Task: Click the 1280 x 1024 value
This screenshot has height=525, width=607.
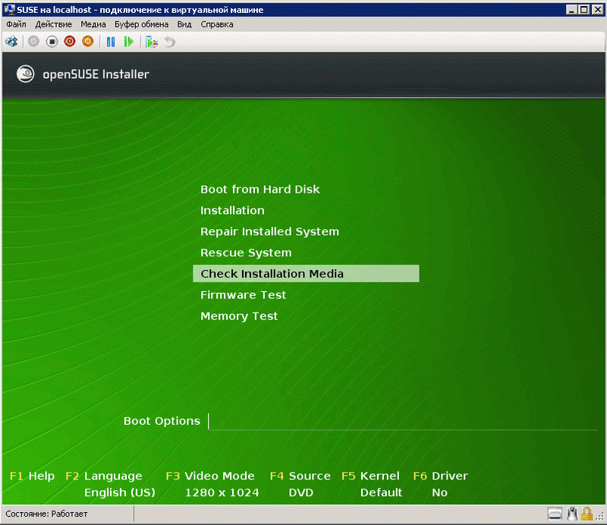Action: [x=222, y=492]
